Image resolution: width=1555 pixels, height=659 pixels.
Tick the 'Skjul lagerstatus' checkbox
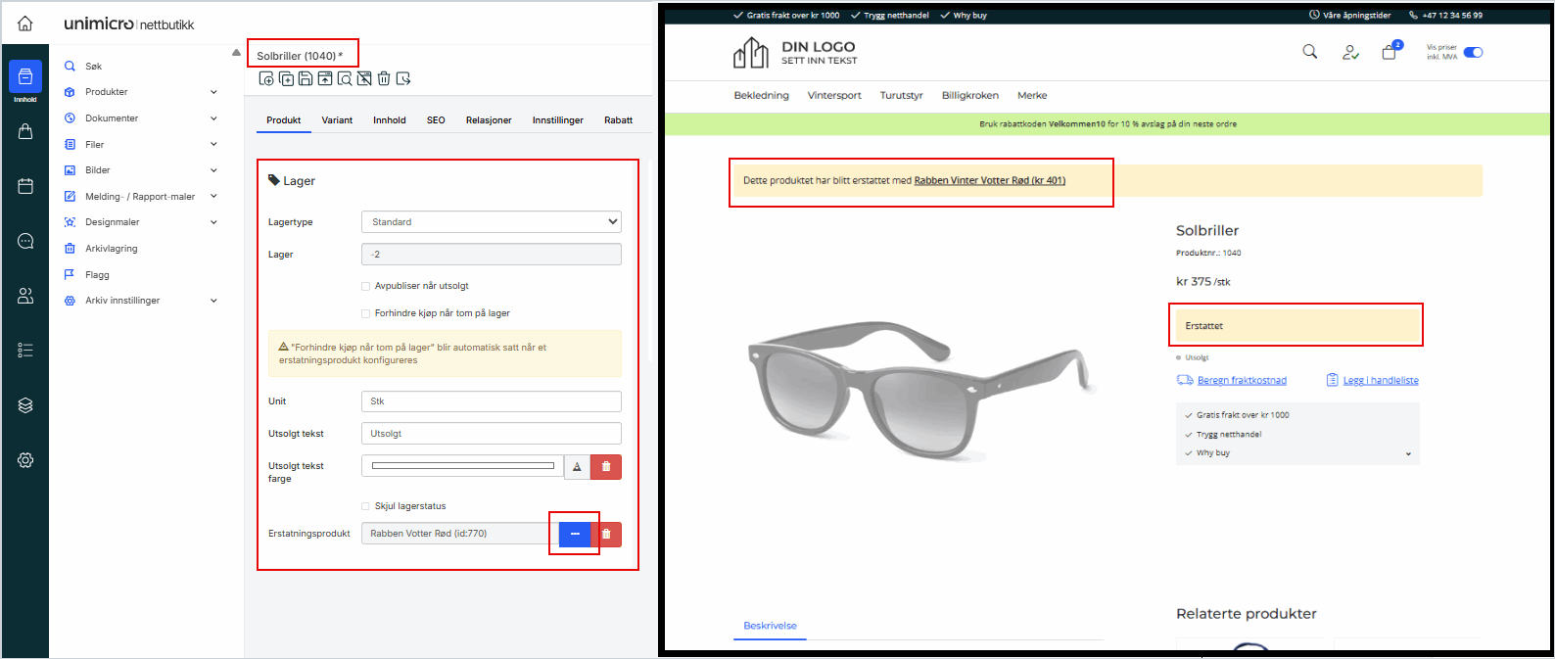tap(366, 506)
